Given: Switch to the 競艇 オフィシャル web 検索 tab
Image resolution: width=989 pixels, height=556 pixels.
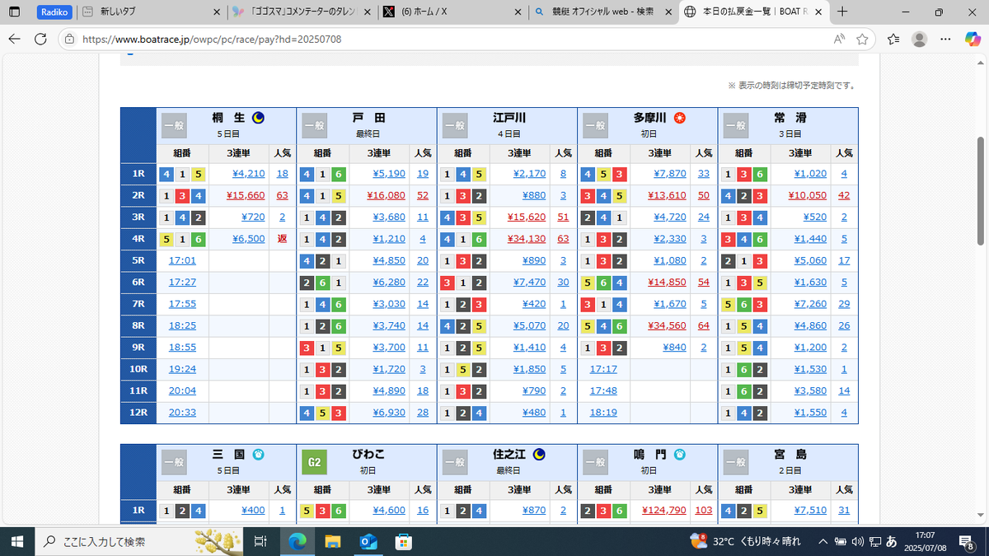Looking at the screenshot, I should 603,12.
